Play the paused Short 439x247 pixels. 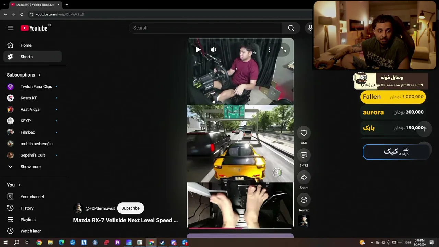[x=198, y=50]
